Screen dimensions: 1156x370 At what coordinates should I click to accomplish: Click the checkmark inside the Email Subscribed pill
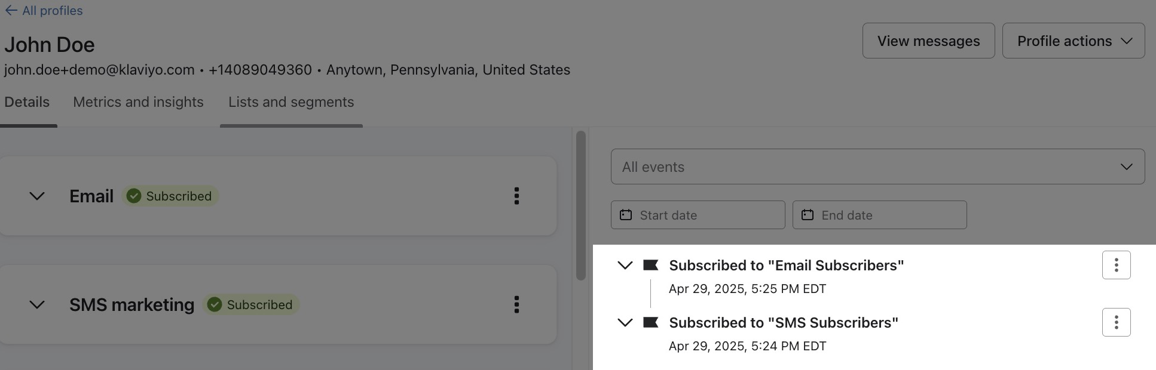point(134,196)
